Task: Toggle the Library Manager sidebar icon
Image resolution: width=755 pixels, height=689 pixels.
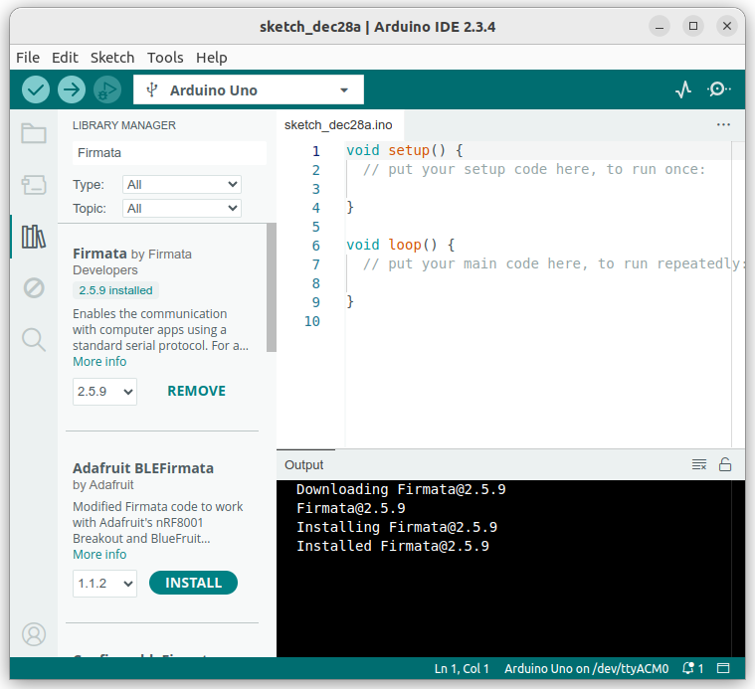Action: point(34,237)
